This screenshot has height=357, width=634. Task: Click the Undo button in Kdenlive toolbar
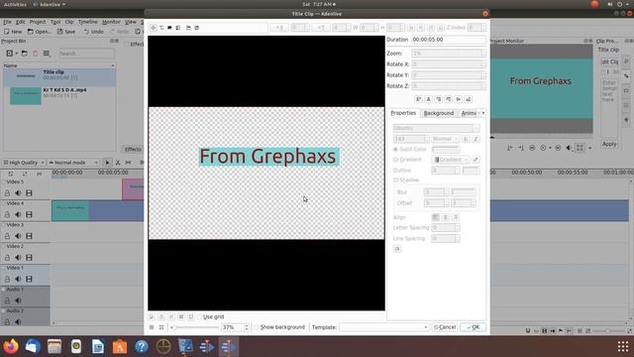pos(94,31)
